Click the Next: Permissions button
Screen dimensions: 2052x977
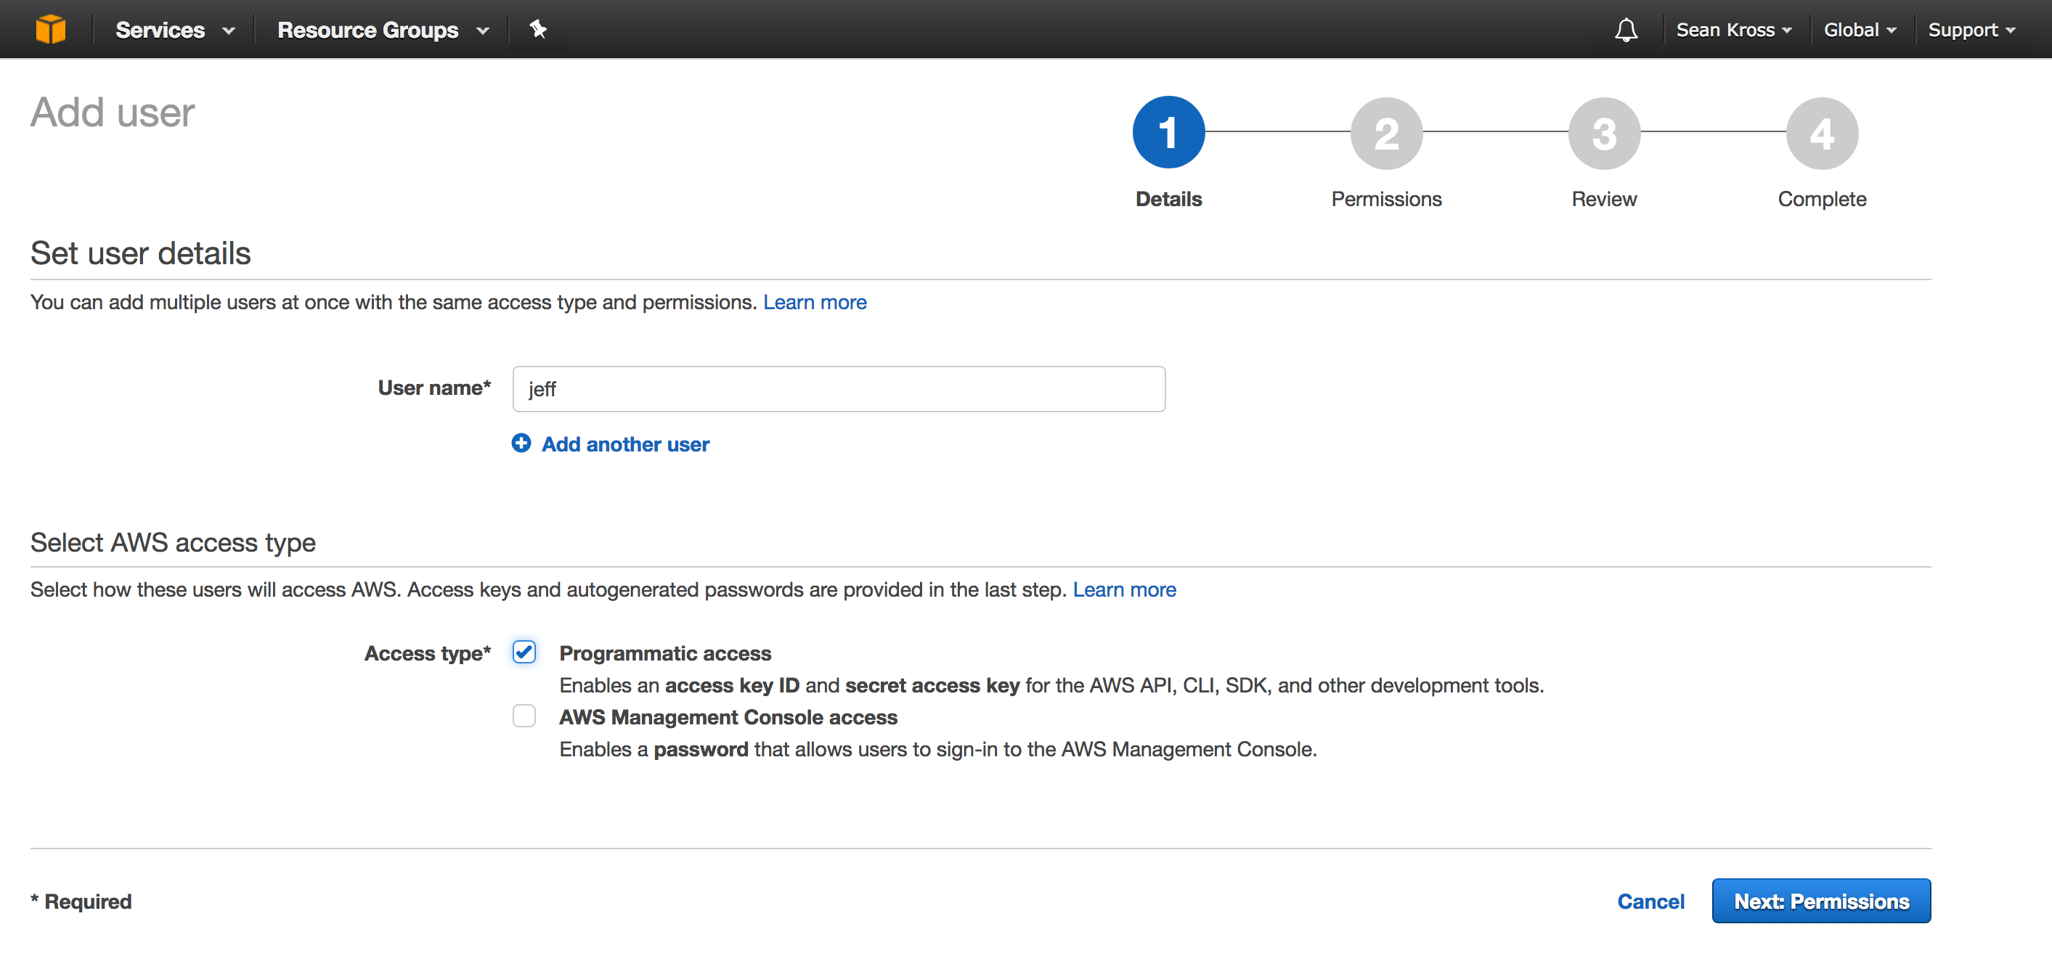1821,902
